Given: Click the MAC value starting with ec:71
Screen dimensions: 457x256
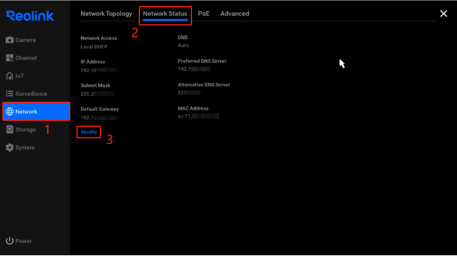Looking at the screenshot, I should tap(199, 116).
